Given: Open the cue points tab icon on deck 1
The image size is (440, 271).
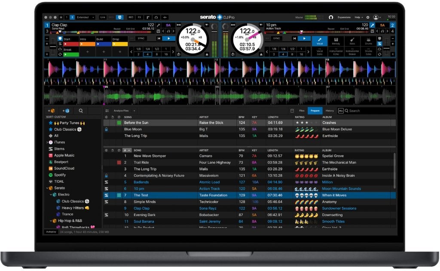Looking at the screenshot, I should [x=60, y=39].
